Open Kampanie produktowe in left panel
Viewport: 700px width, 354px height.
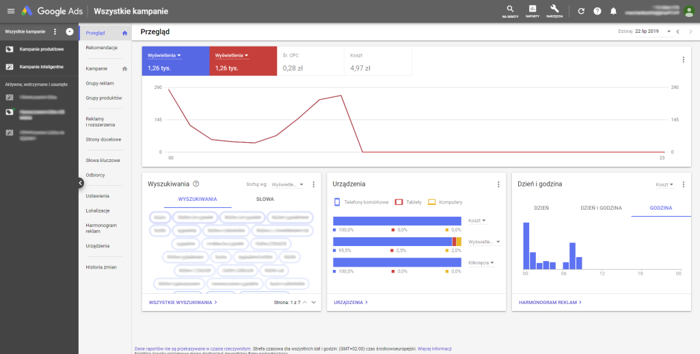tap(42, 49)
